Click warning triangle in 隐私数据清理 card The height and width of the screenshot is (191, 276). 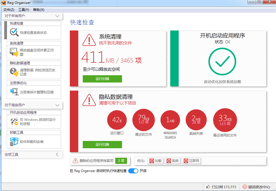point(89,100)
